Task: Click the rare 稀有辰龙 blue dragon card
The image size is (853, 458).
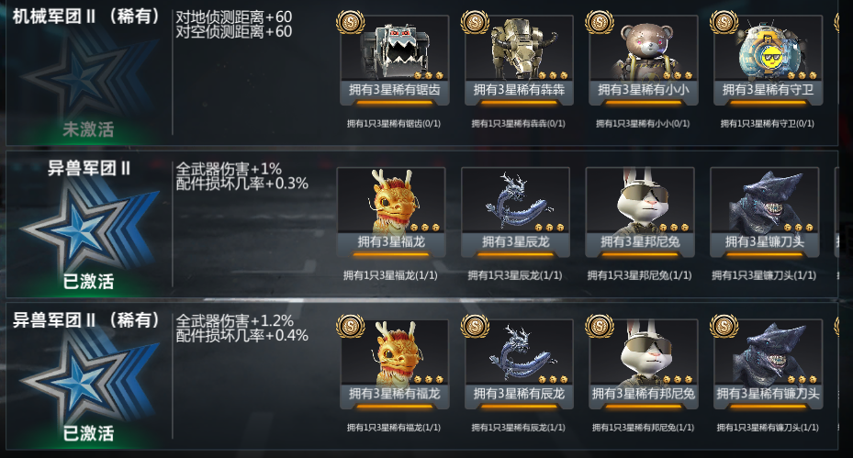Action: (x=519, y=363)
